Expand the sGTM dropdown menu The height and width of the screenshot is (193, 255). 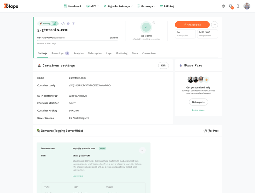(92, 6)
